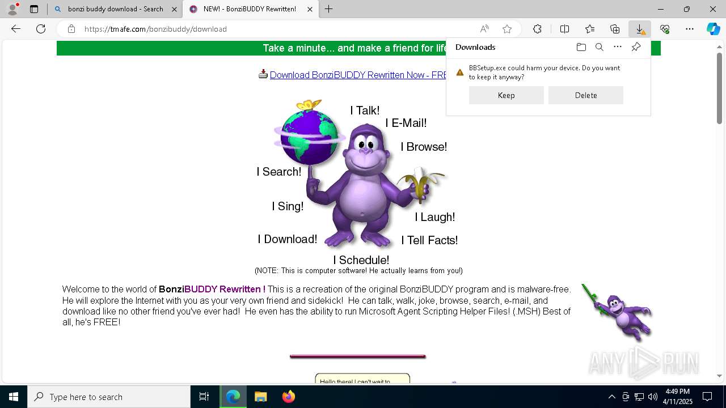The image size is (726, 408).
Task: Open the Collections icon
Action: coord(615,29)
